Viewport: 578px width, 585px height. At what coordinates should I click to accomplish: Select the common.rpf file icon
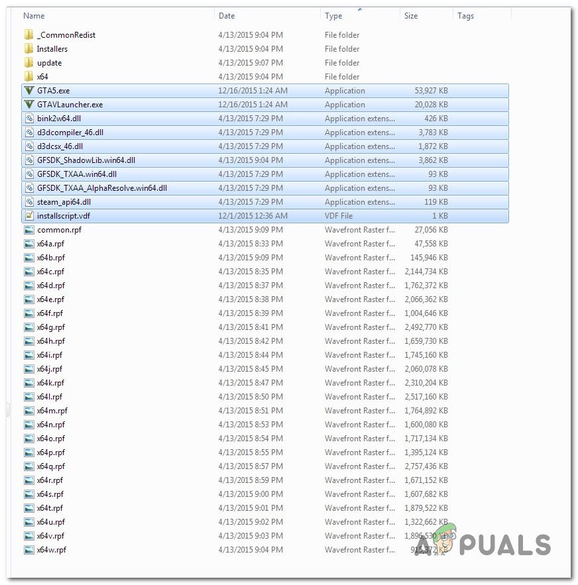tap(29, 229)
